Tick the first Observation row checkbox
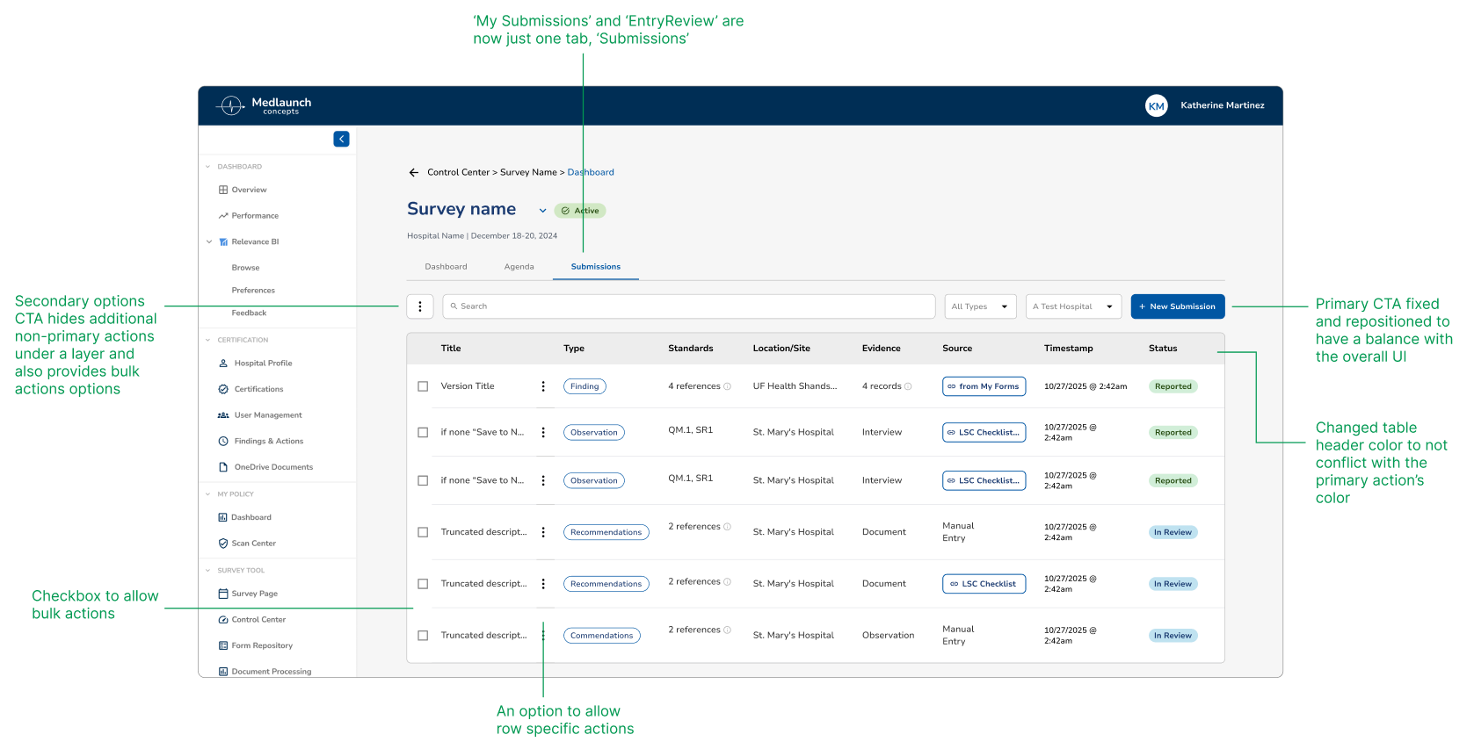The width and height of the screenshot is (1474, 749). click(x=423, y=432)
